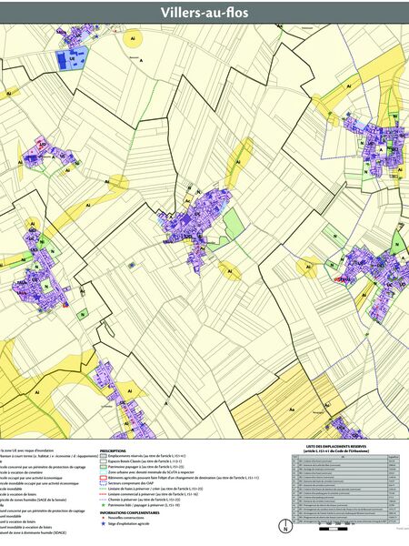Click the 'LISTE DES EMPLACEMENTS RESERVES' table title
The image size is (409, 546).
[336, 447]
